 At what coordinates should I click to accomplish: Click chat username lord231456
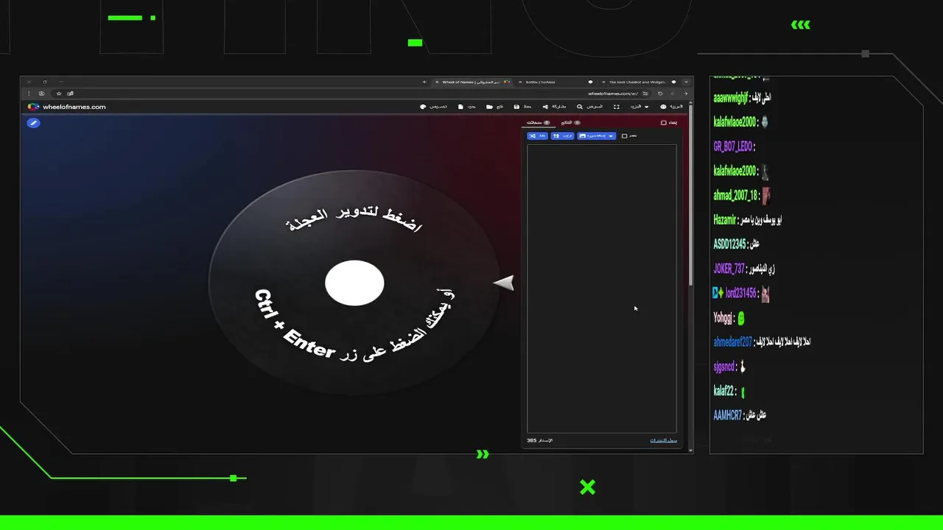coord(741,293)
